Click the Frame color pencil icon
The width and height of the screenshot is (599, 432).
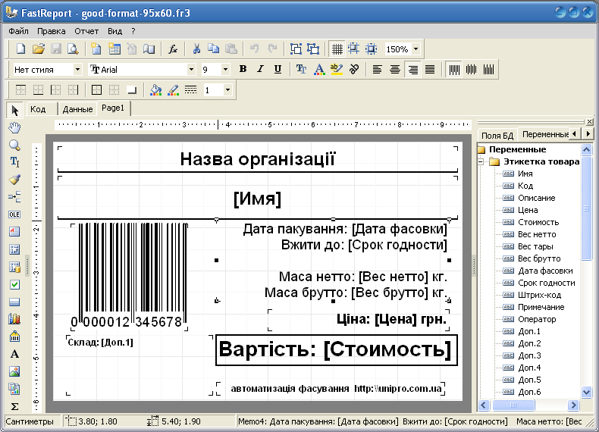click(x=173, y=90)
